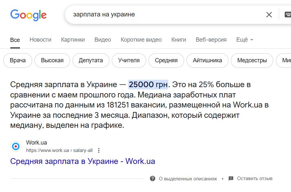This screenshot has width=291, height=192.
Task: Open the Книги tab
Action: [x=179, y=40]
